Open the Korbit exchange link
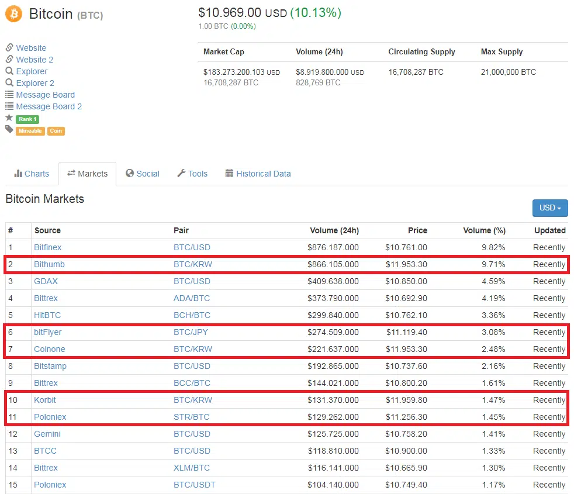 click(x=45, y=400)
